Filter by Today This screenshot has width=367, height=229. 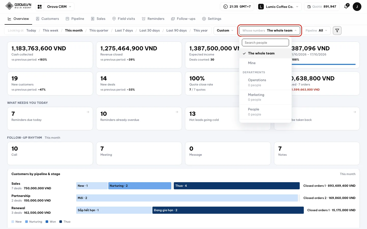tap(31, 31)
